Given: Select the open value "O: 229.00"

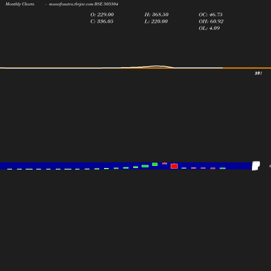Looking at the screenshot, I should pos(102,15).
